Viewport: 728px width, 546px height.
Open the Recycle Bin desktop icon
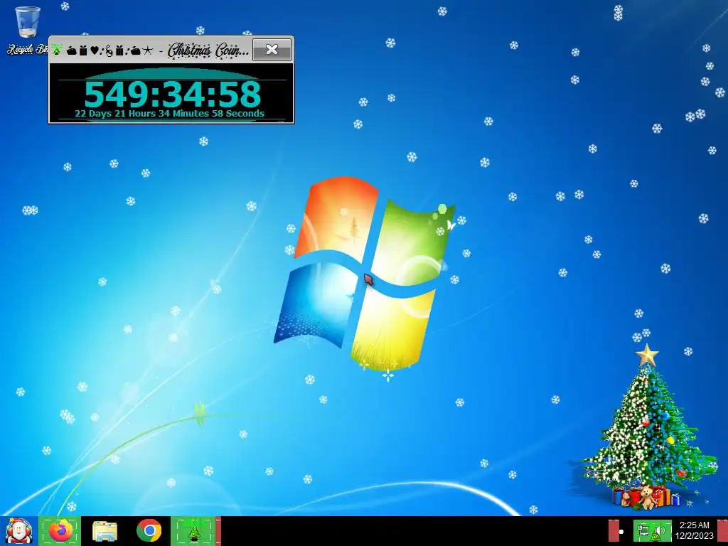pyautogui.click(x=28, y=31)
